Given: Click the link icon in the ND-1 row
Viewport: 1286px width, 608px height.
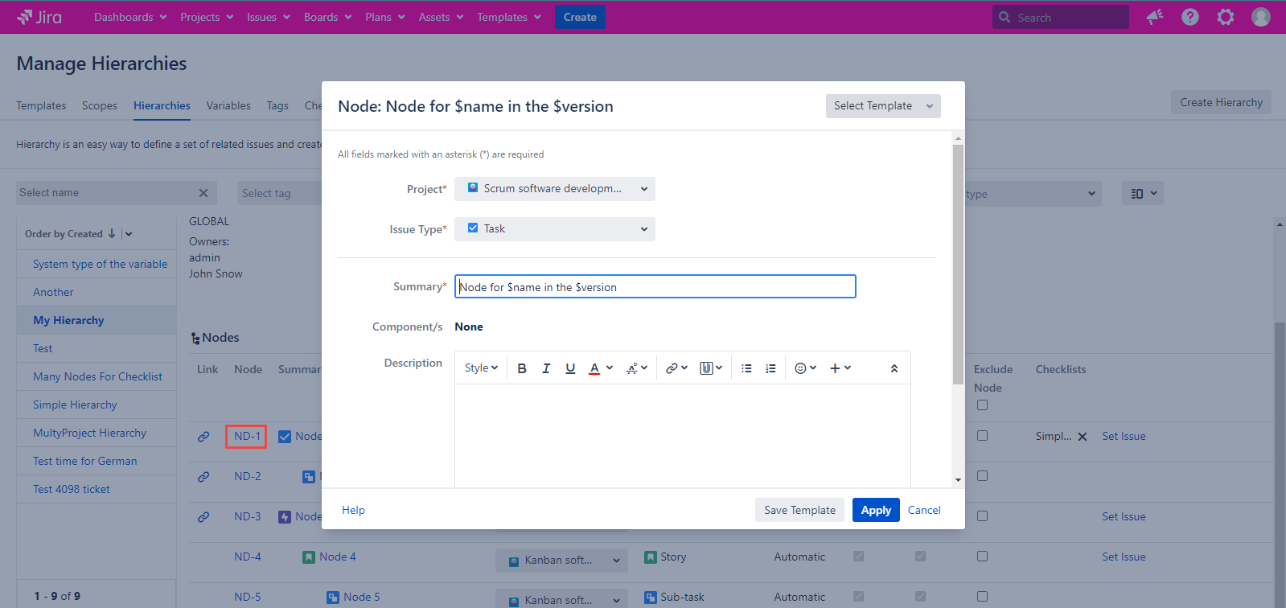Looking at the screenshot, I should (203, 437).
